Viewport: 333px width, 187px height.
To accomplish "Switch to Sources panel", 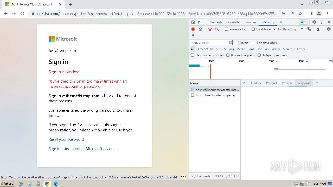I will pyautogui.click(x=251, y=22).
